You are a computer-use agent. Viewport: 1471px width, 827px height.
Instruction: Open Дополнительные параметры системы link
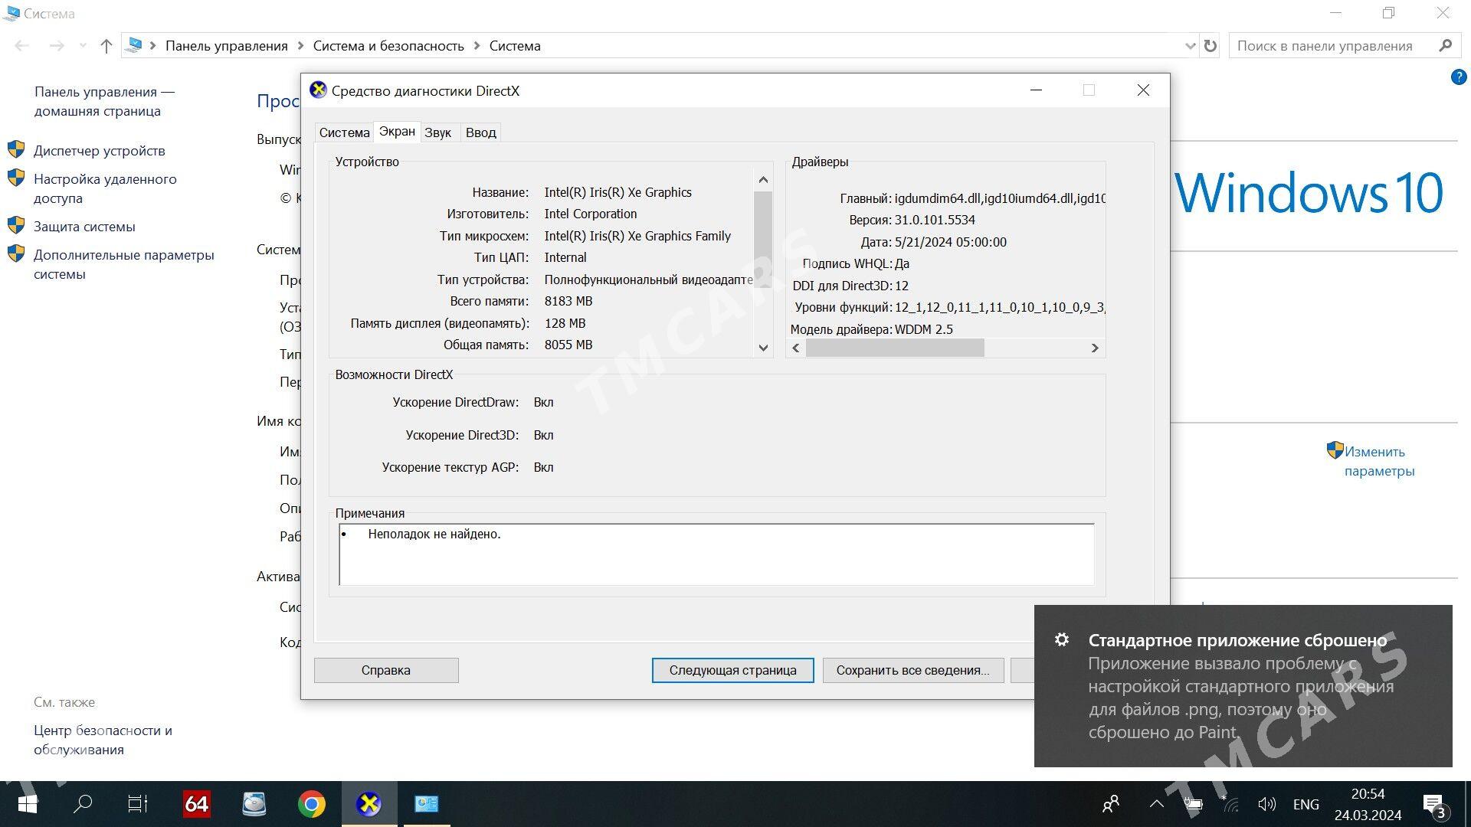coord(124,264)
